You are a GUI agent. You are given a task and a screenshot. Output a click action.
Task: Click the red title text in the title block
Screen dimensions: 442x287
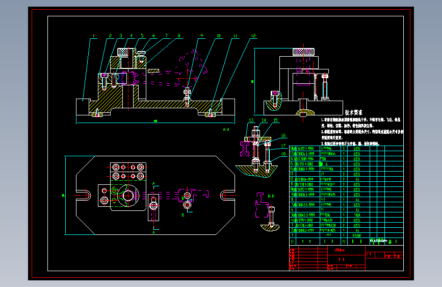click(x=340, y=250)
